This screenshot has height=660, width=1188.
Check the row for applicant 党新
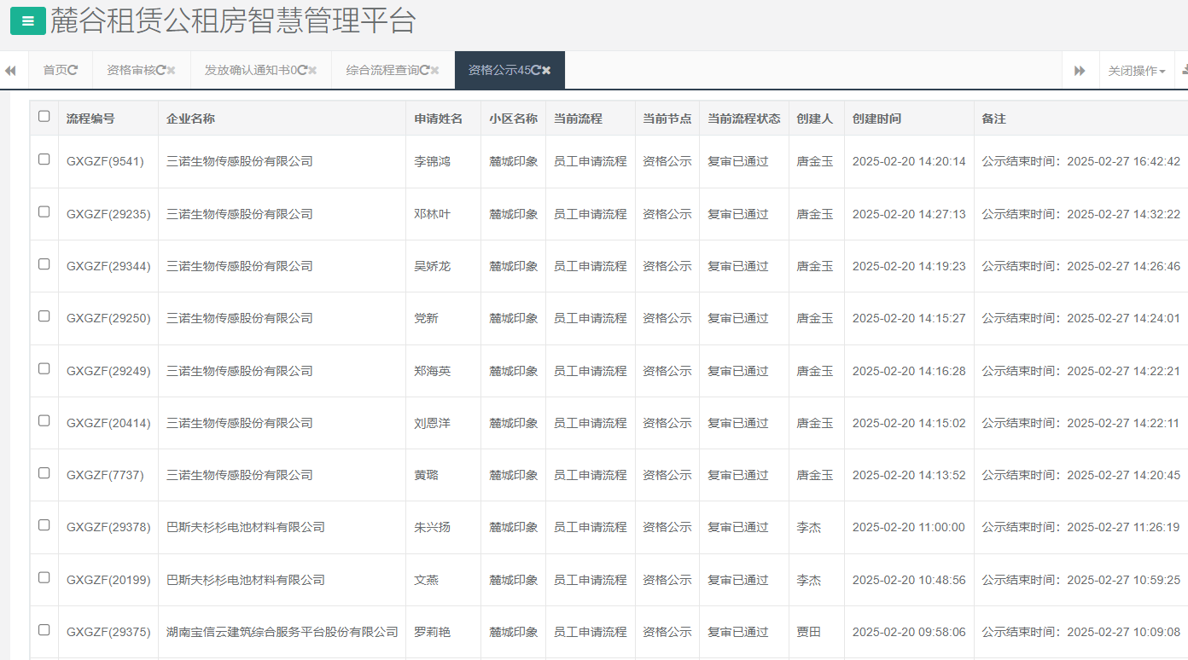pyautogui.click(x=44, y=318)
